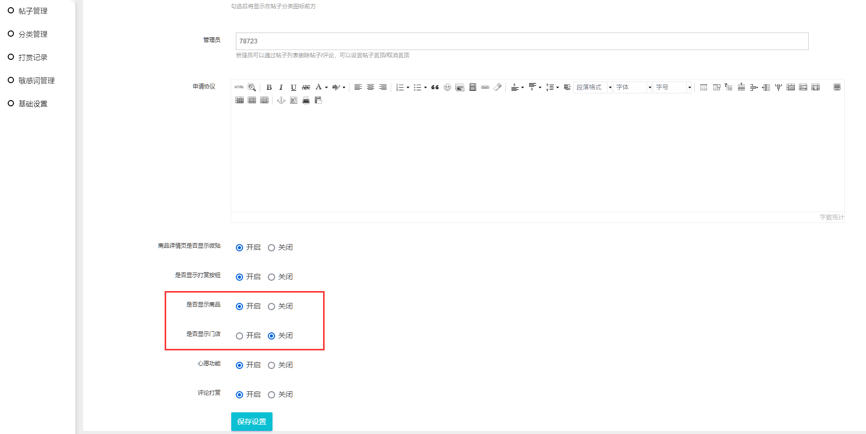Viewport: 866px width, 434px height.
Task: Insert a hyperlink with the link icon
Action: tap(485, 87)
